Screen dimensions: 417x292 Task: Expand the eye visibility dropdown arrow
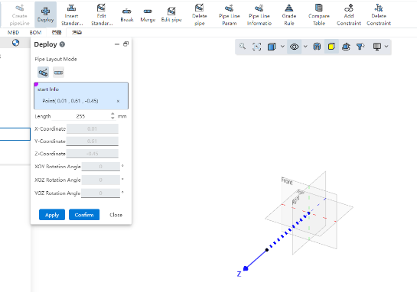click(305, 47)
